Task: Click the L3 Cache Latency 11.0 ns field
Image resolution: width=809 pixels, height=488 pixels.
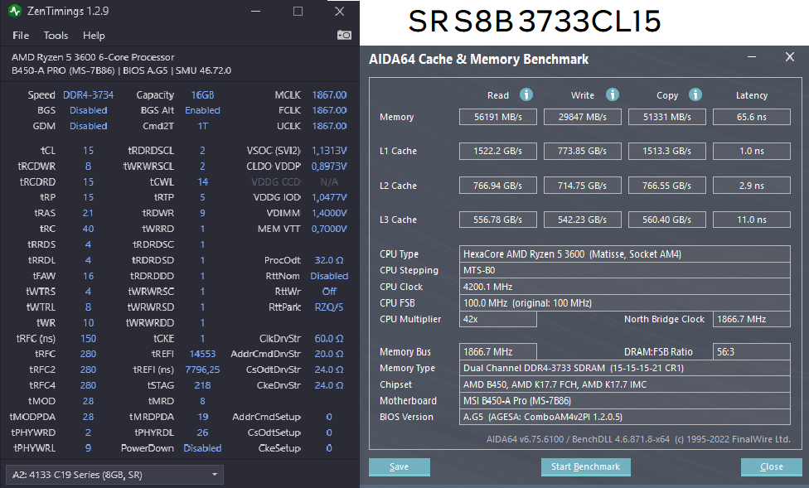Action: (752, 220)
